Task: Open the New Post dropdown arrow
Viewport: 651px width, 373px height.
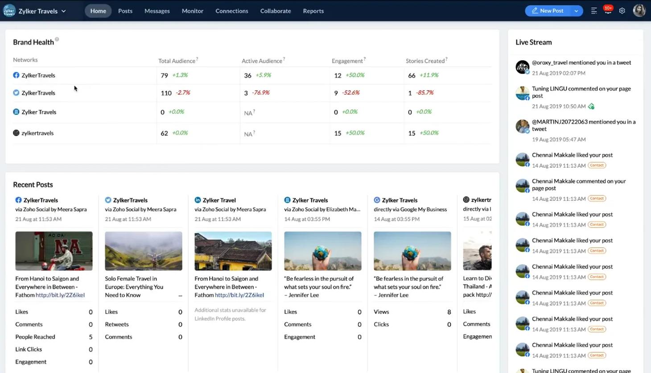Action: click(576, 11)
